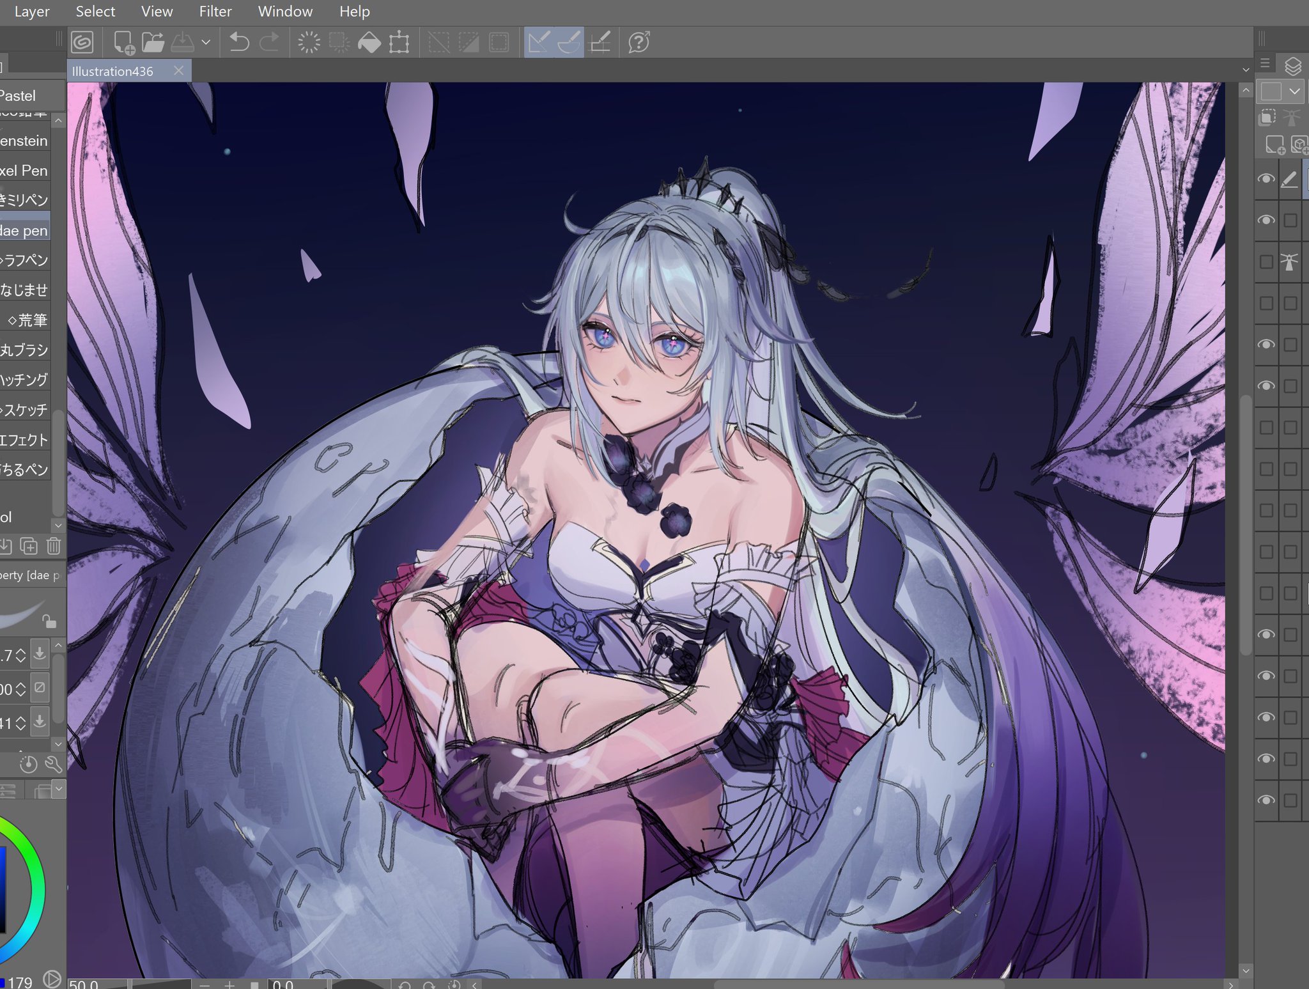Open the Window menu
Viewport: 1309px width, 989px height.
(285, 12)
